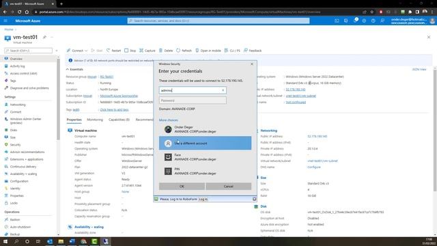Image resolution: width=437 pixels, height=246 pixels.
Task: Click Stop in the VM toolbar
Action: [130, 51]
